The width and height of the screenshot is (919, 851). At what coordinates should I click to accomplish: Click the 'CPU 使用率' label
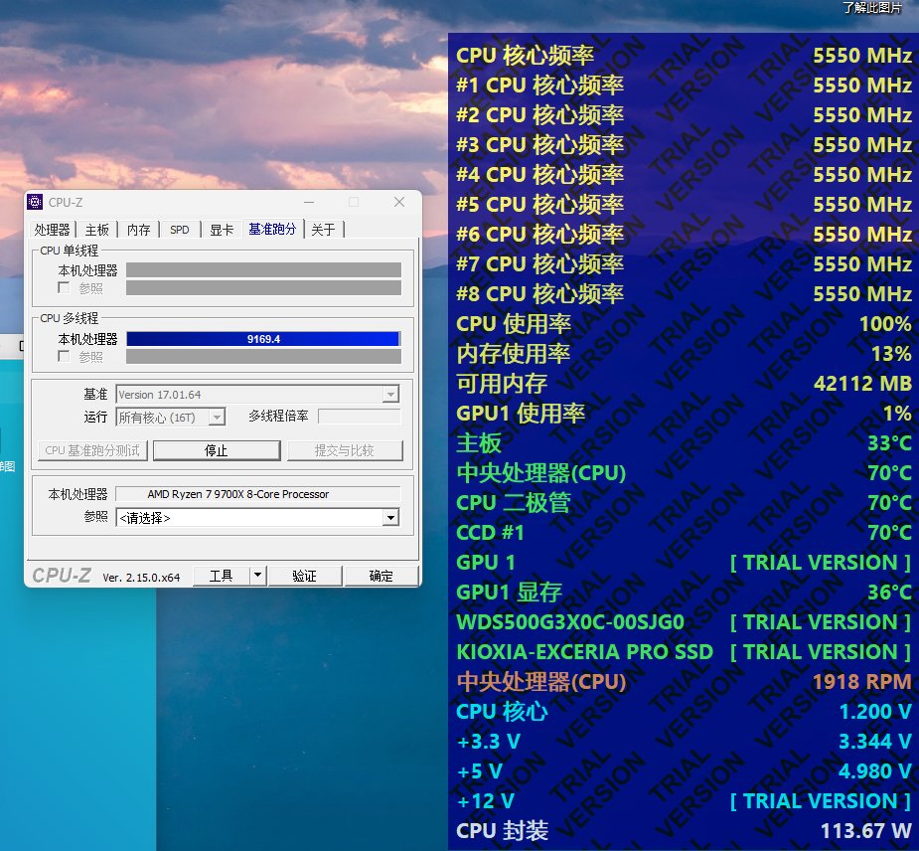(514, 324)
